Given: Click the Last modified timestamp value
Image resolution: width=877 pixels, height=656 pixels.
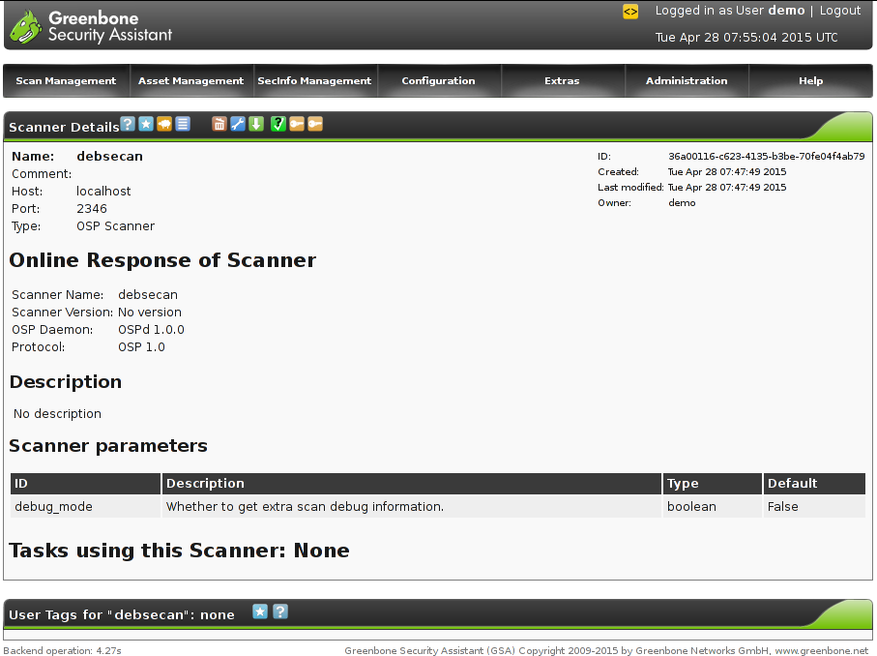Looking at the screenshot, I should coord(727,188).
